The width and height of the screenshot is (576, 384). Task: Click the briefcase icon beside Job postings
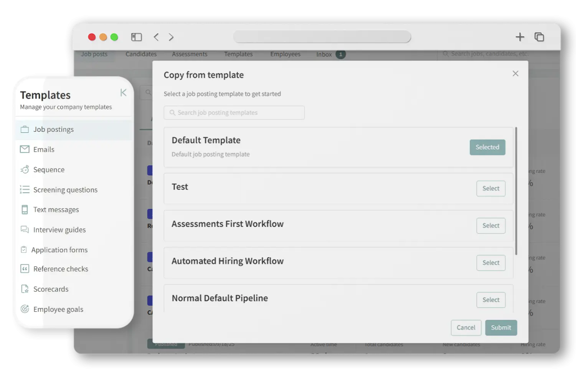point(25,130)
